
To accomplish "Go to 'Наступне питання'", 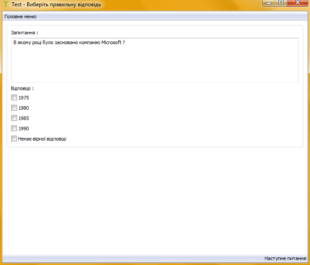I will (285, 258).
